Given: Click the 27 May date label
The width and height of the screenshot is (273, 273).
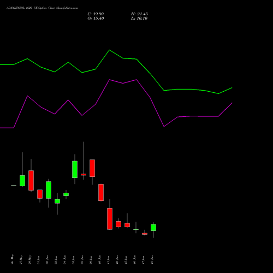Looking at the screenshot, I should [21, 259].
